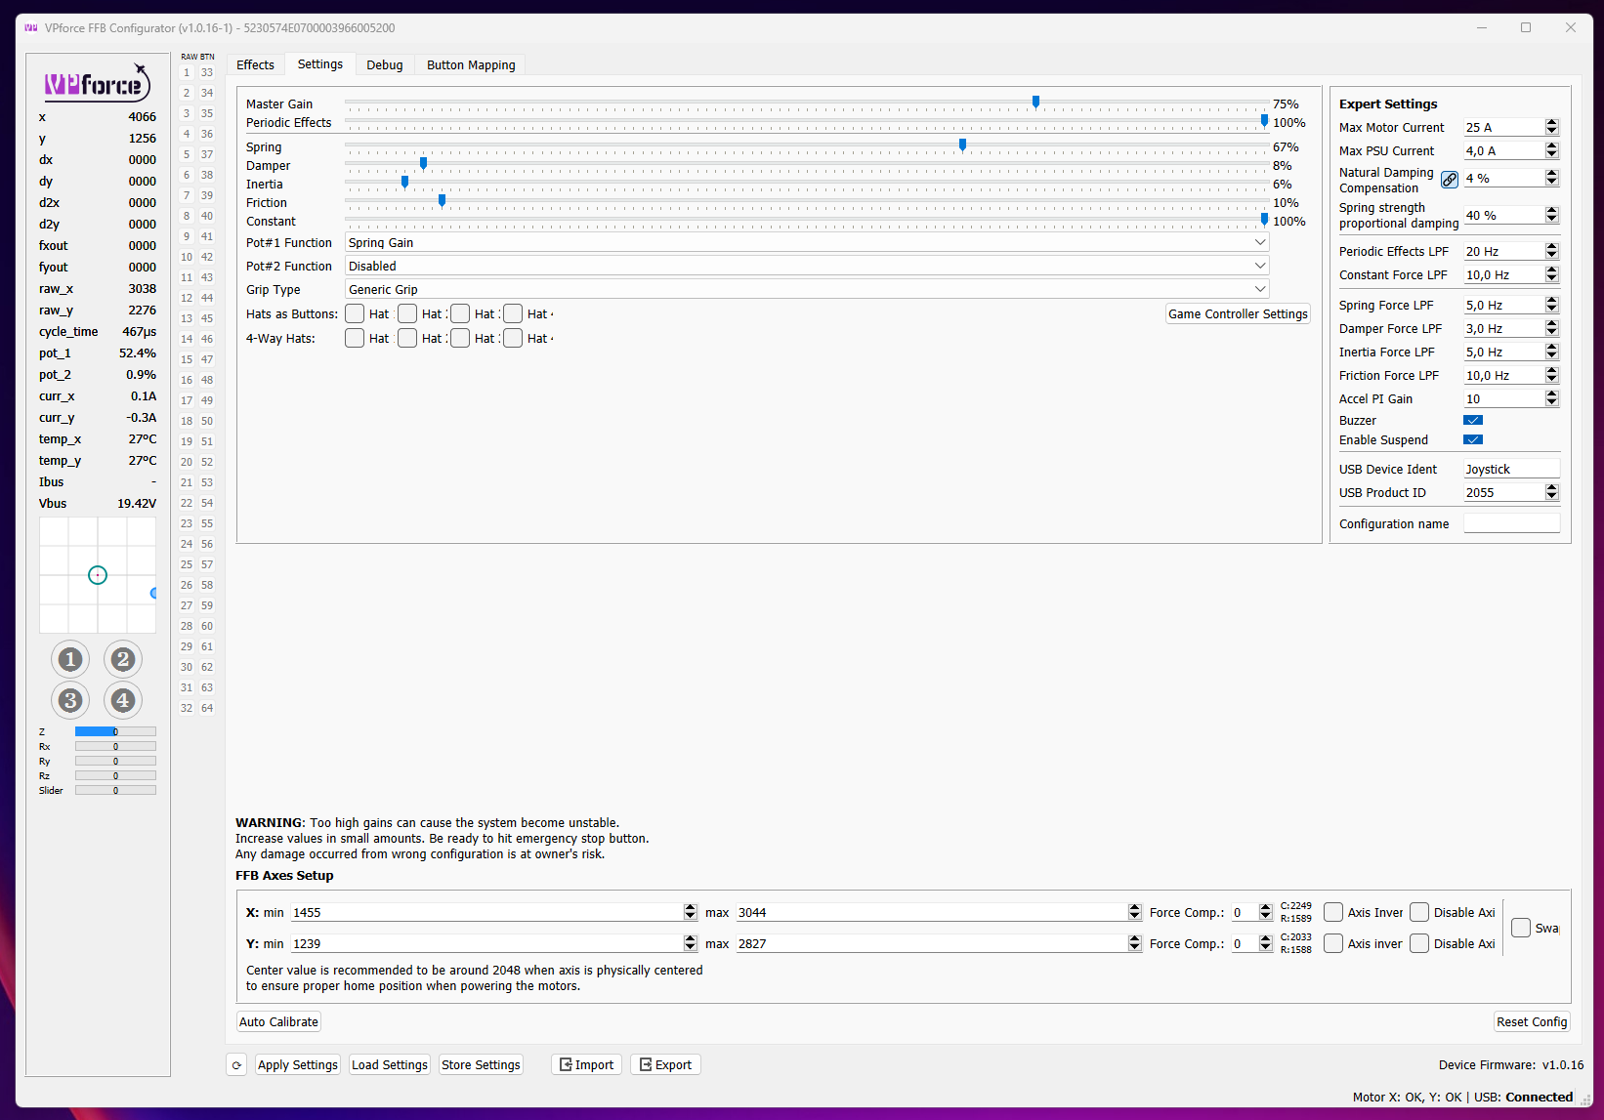Click the Export icon
The image size is (1604, 1120).
tap(646, 1064)
